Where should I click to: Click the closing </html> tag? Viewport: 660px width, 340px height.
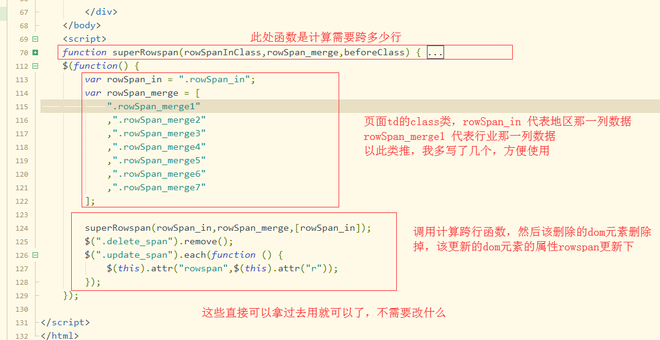[59, 336]
